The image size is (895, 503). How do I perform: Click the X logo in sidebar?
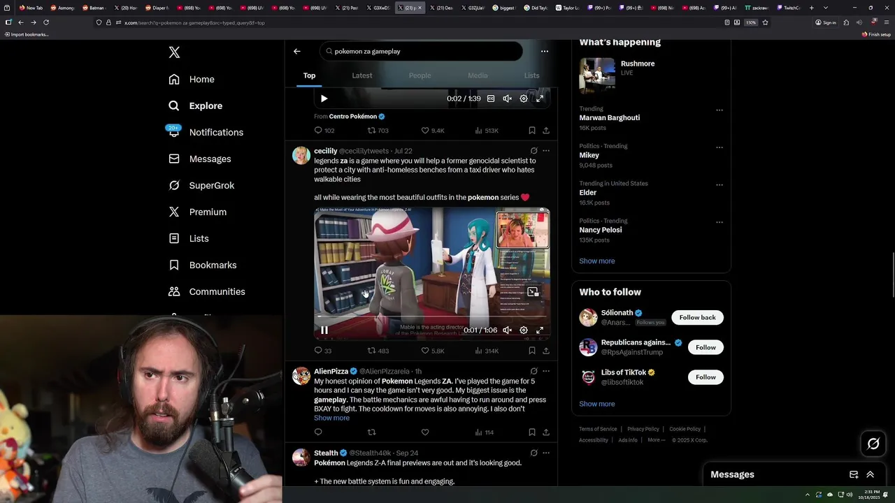(174, 52)
